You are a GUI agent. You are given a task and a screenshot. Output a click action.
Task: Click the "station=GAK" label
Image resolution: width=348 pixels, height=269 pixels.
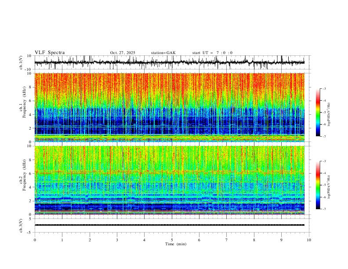tap(163, 53)
